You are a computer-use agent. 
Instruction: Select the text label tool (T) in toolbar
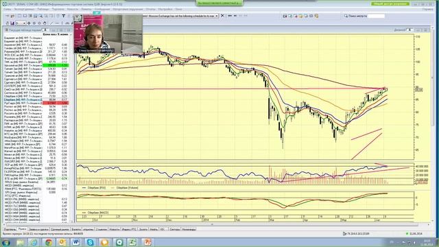pyautogui.click(x=64, y=16)
